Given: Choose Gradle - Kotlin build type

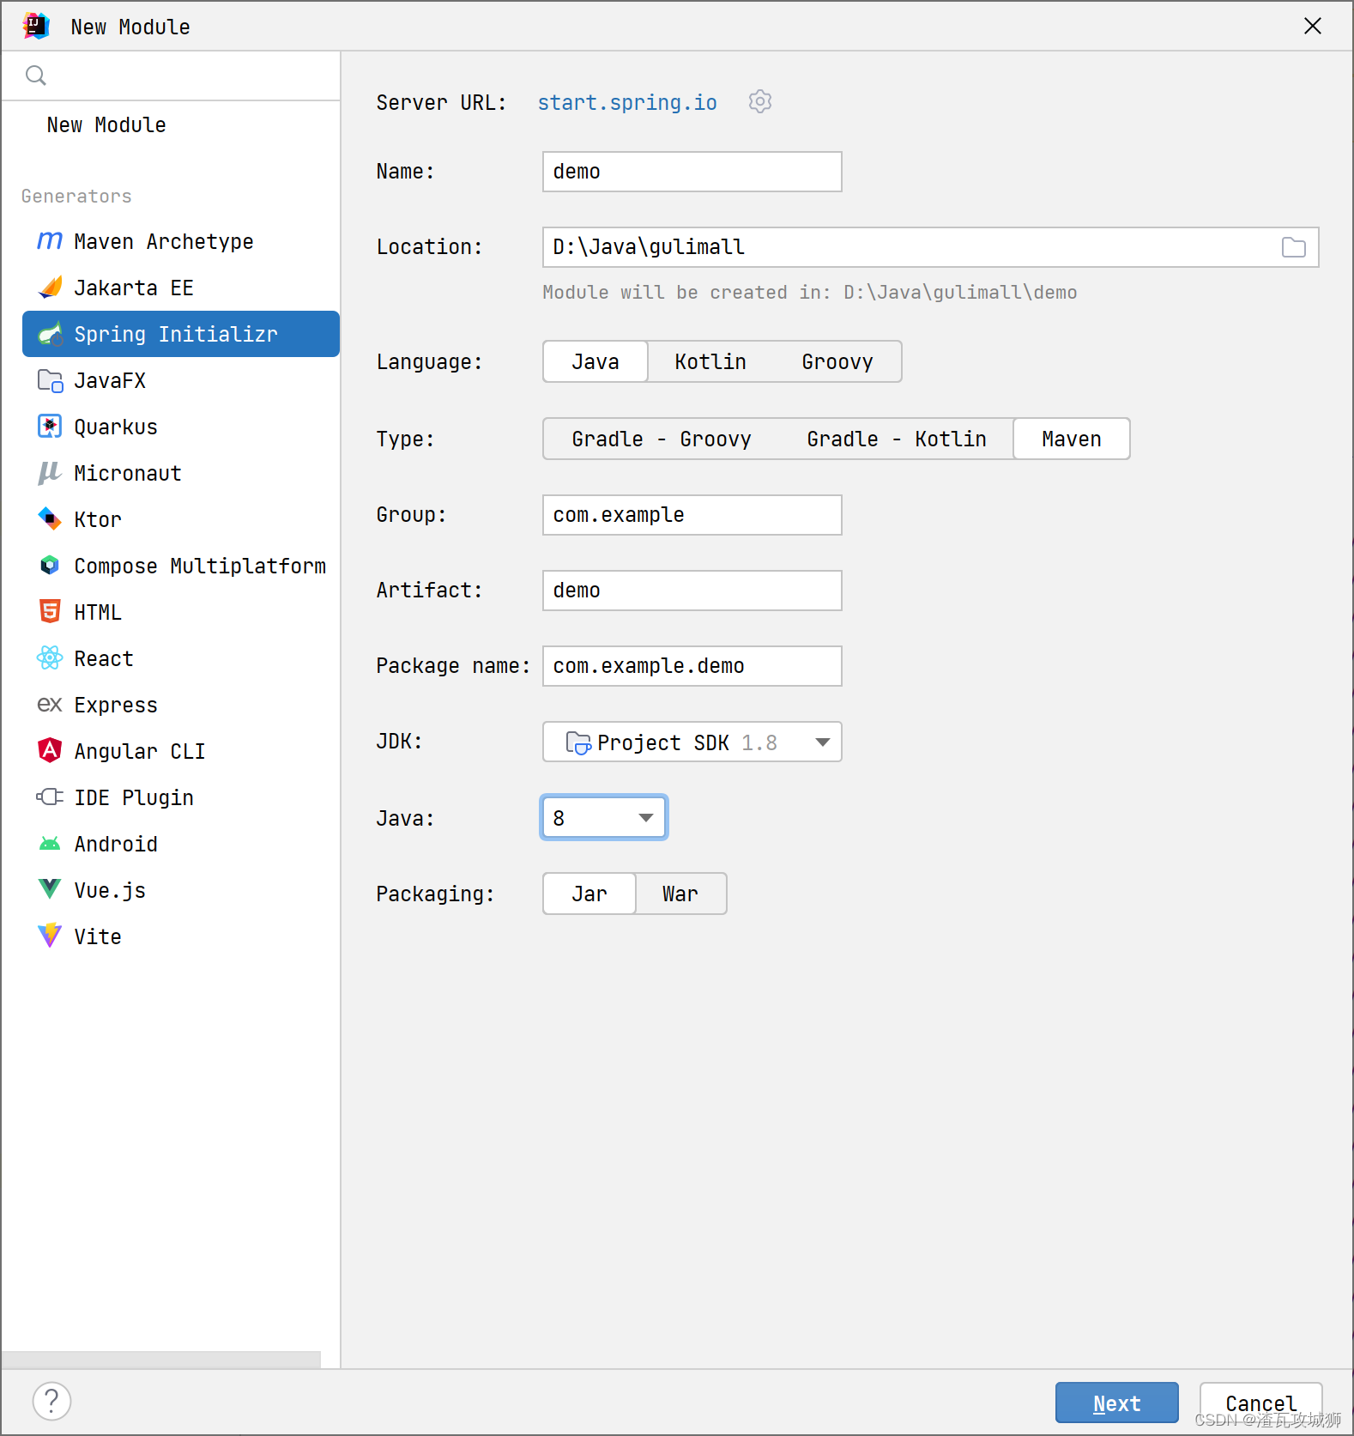Looking at the screenshot, I should [x=897, y=439].
